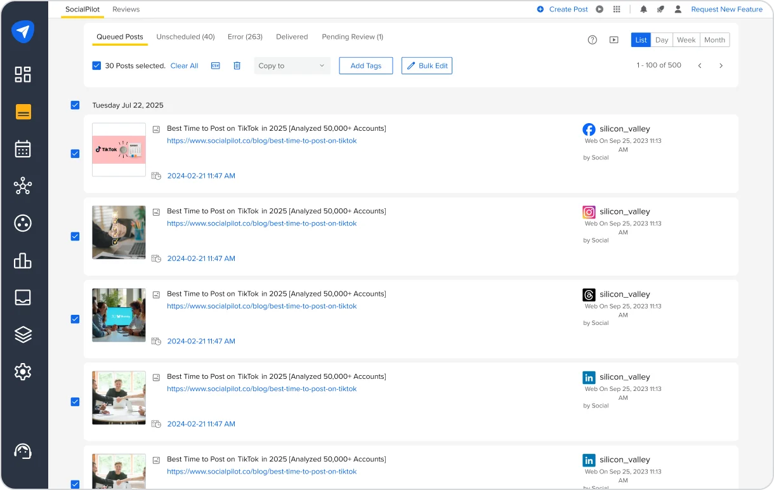Uncheck the Instagram post checkbox
The height and width of the screenshot is (490, 774).
coord(75,236)
